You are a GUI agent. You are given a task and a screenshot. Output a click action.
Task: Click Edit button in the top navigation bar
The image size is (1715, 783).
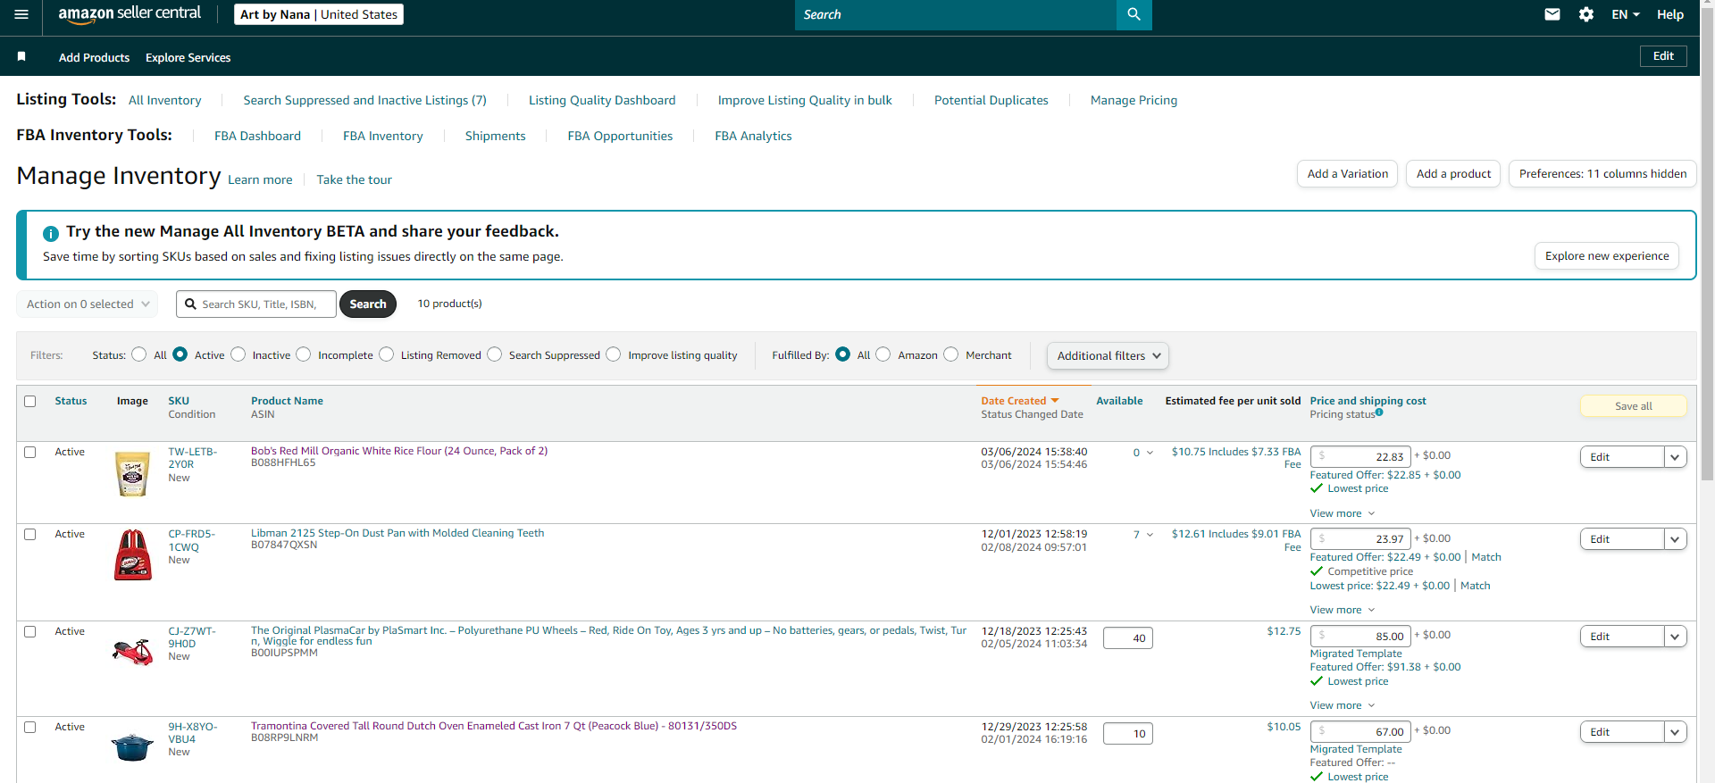click(x=1663, y=56)
